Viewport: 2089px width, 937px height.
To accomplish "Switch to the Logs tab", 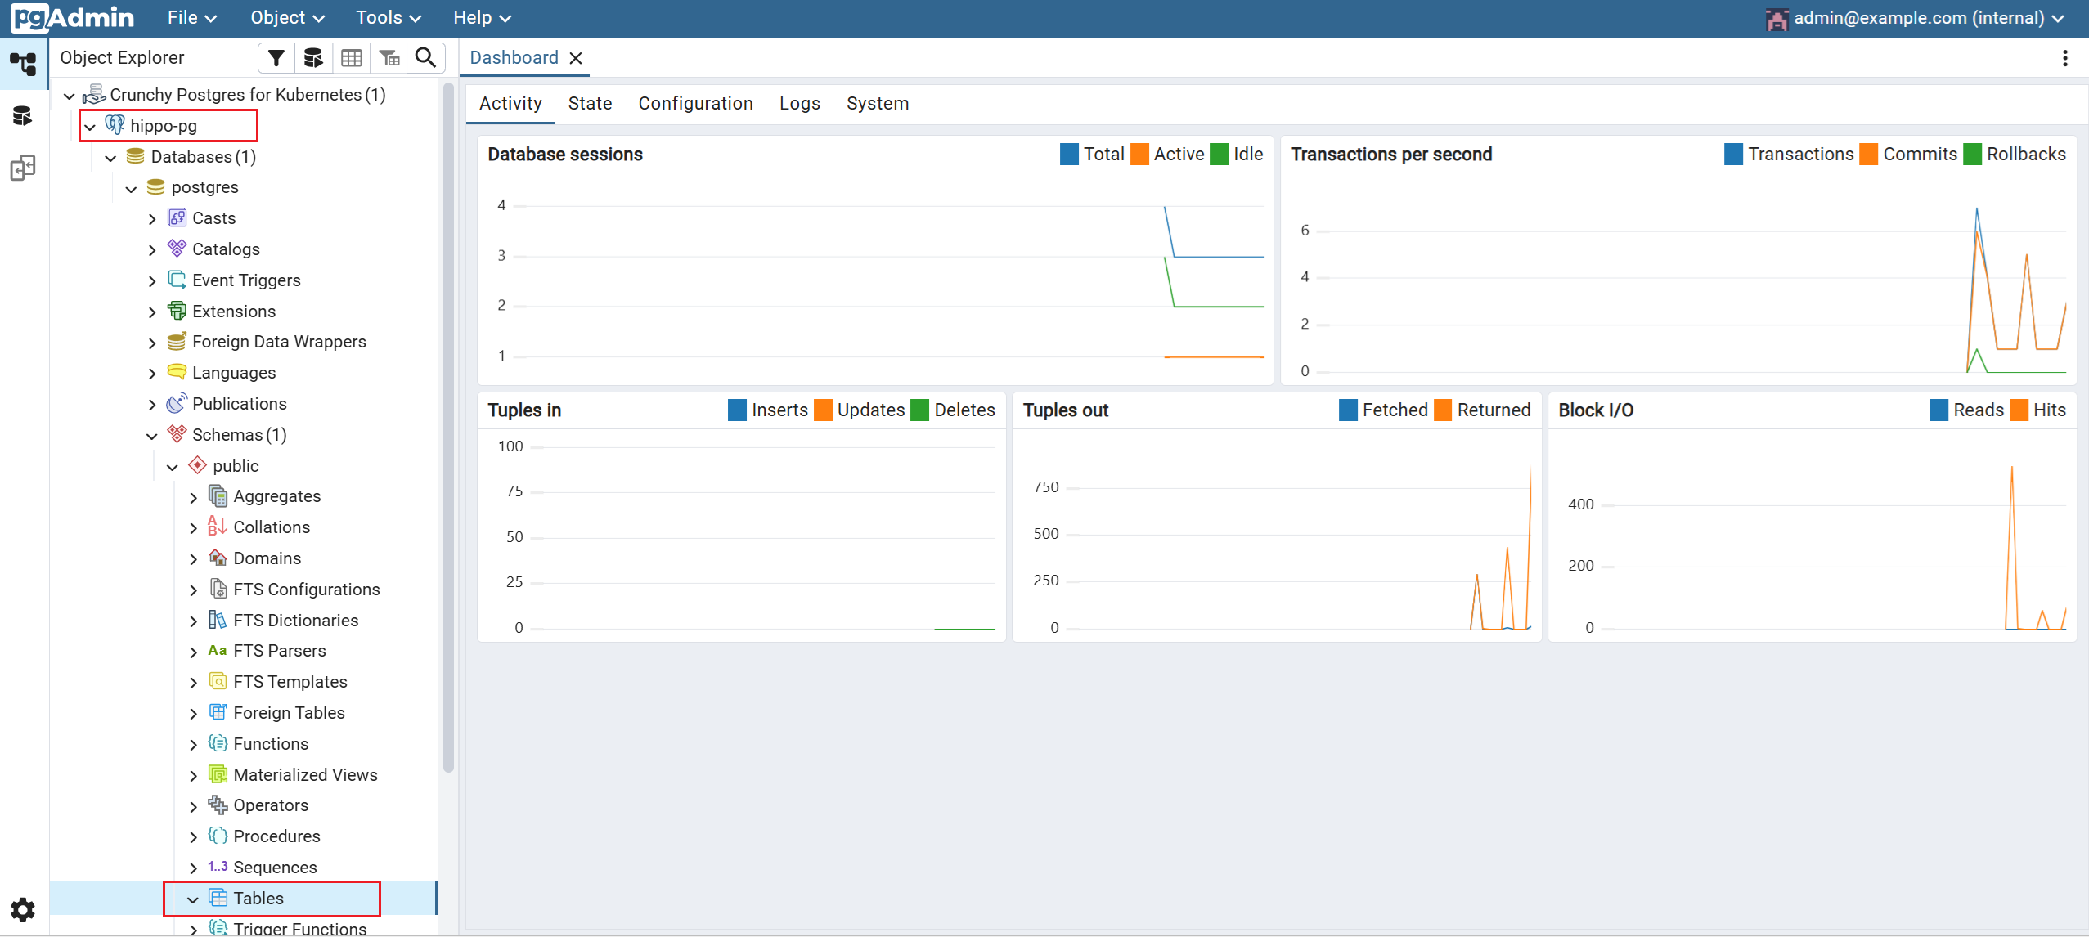I will pyautogui.click(x=799, y=104).
